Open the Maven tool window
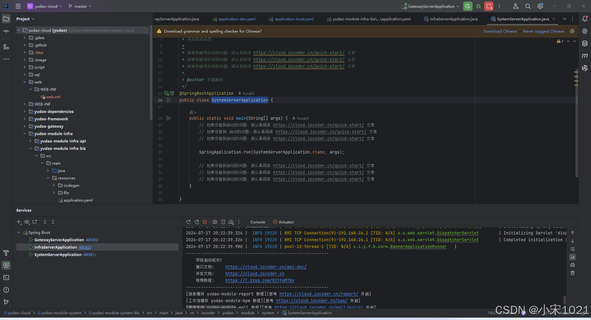This screenshot has width=591, height=320. click(x=585, y=56)
